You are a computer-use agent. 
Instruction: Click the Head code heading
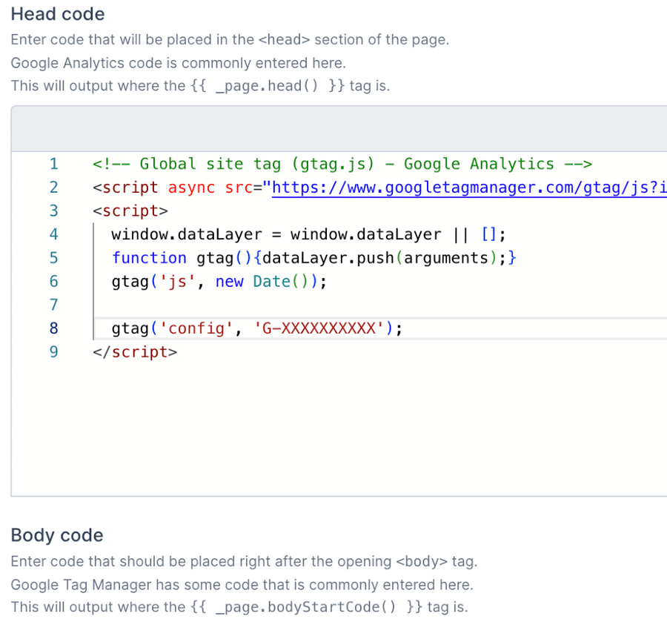[x=57, y=14]
